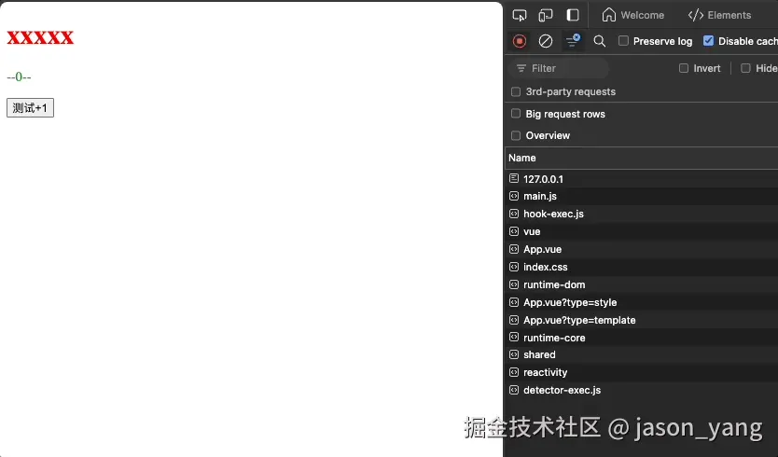This screenshot has height=457, width=778.
Task: Toggle the DevTools sidebar dock icon
Action: point(573,15)
